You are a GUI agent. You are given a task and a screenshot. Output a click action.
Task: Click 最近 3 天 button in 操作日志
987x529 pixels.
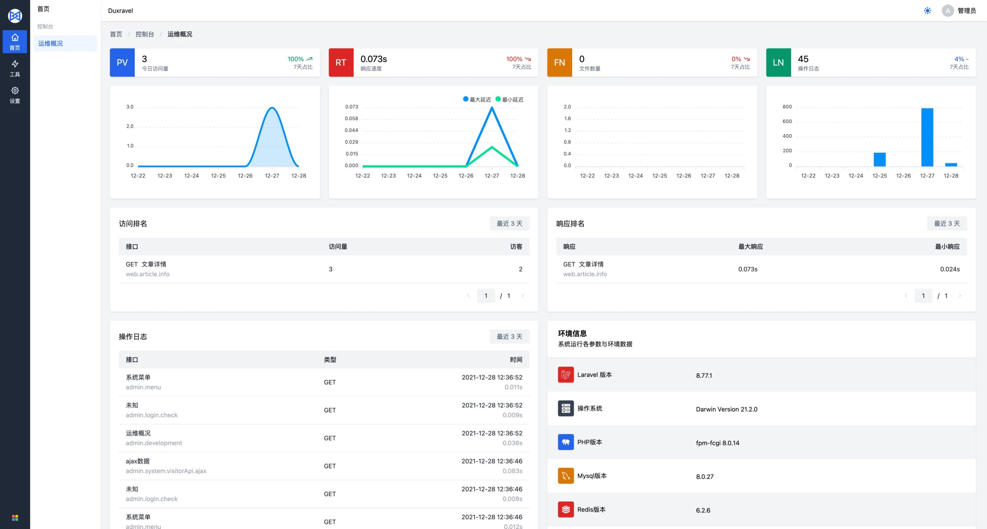[509, 337]
